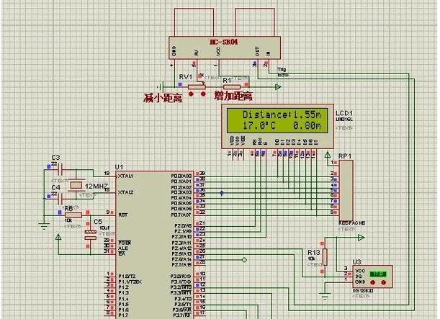Select the C5 10uF electrolytic capacitor
The height and width of the screenshot is (319, 440).
click(90, 235)
